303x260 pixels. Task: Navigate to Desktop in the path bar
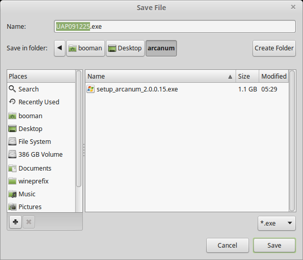[x=125, y=48]
